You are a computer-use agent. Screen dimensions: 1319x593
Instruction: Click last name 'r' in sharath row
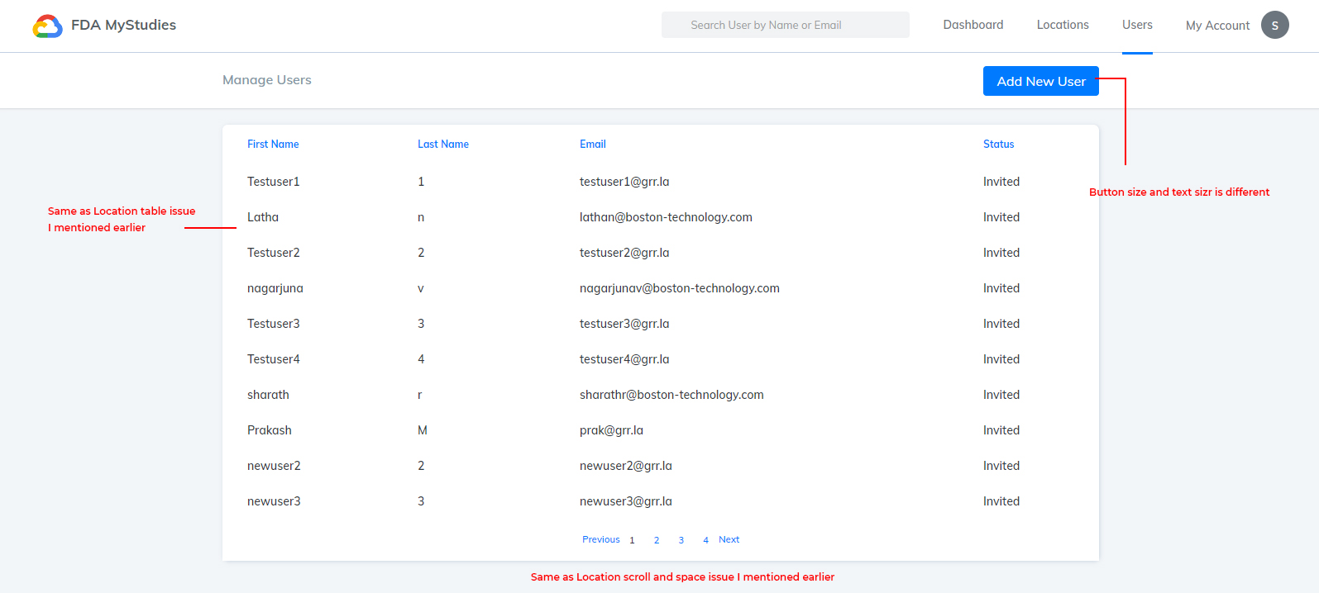point(420,395)
